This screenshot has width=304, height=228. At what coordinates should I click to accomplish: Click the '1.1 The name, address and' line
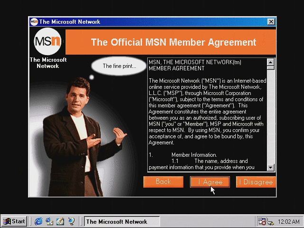click(209, 161)
